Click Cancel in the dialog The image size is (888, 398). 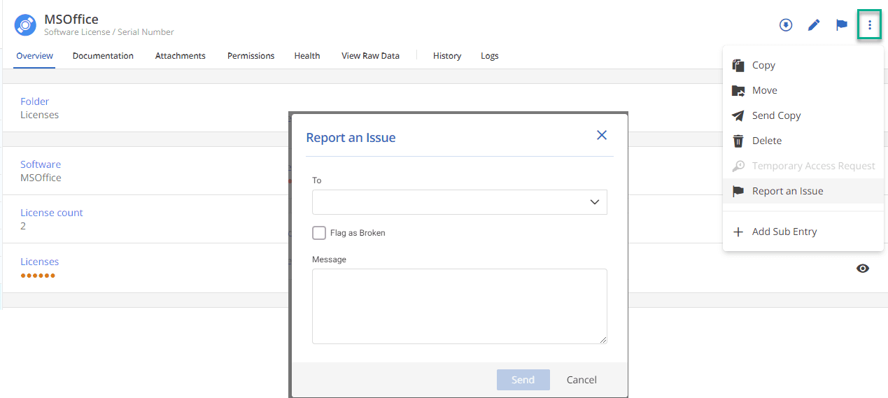(582, 380)
